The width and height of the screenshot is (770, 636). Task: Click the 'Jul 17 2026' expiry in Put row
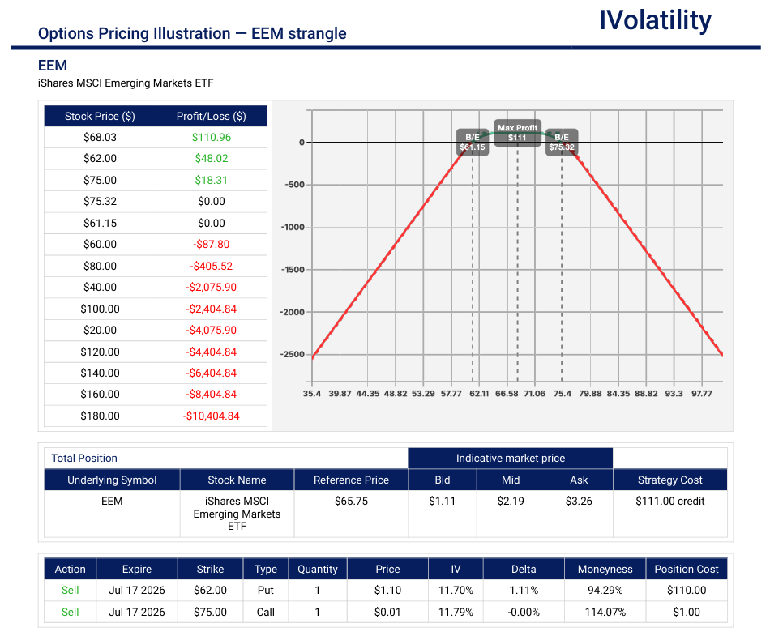coord(136,591)
